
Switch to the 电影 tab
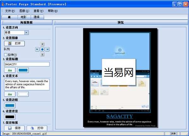[x=24, y=17]
